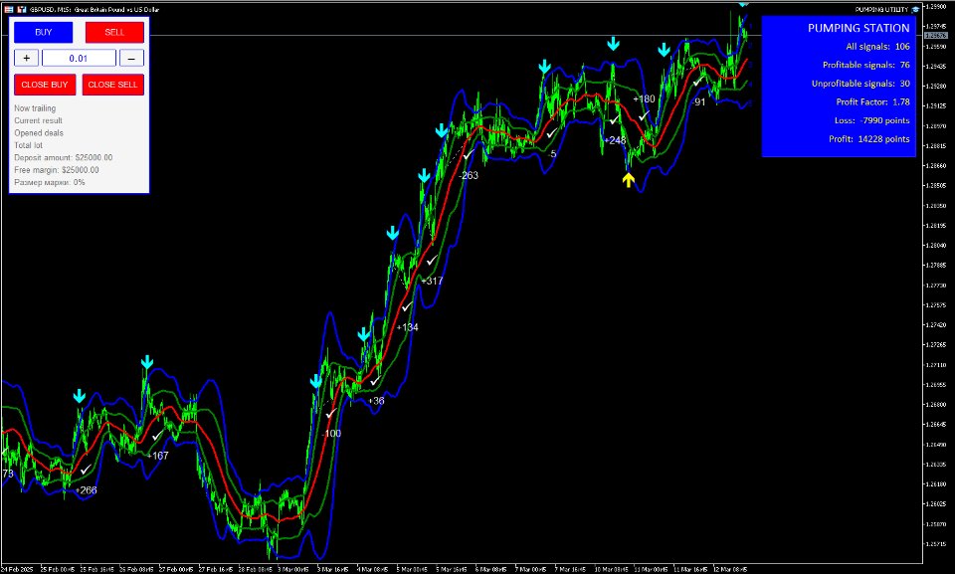955x574 pixels.
Task: Click the -263 trade result label
Action: (469, 175)
